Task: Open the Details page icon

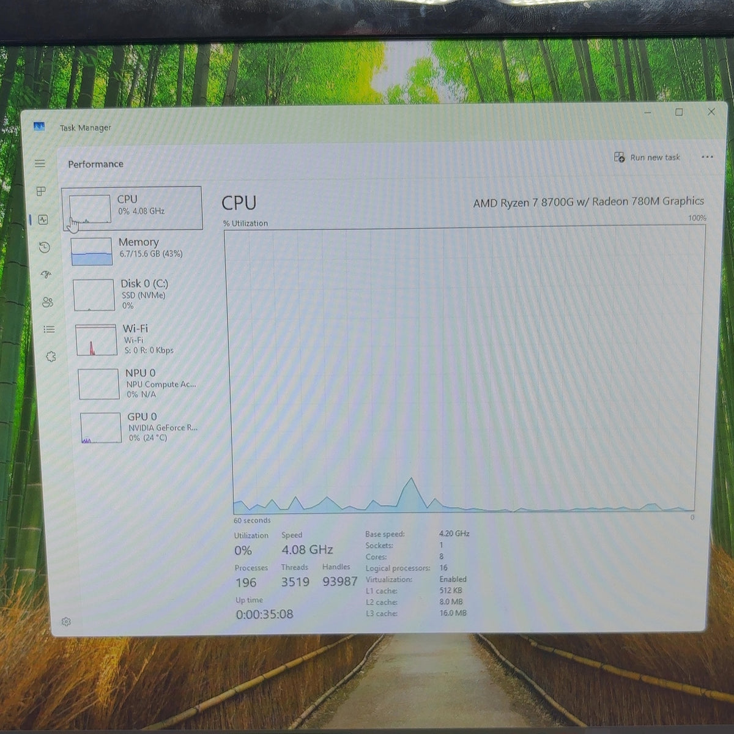Action: (49, 329)
